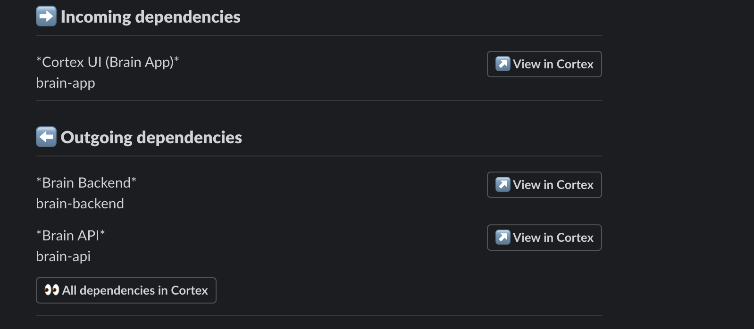Viewport: 754px width, 329px height.
Task: Select the *Cortex UI (Brain App)* title
Action: coord(108,62)
